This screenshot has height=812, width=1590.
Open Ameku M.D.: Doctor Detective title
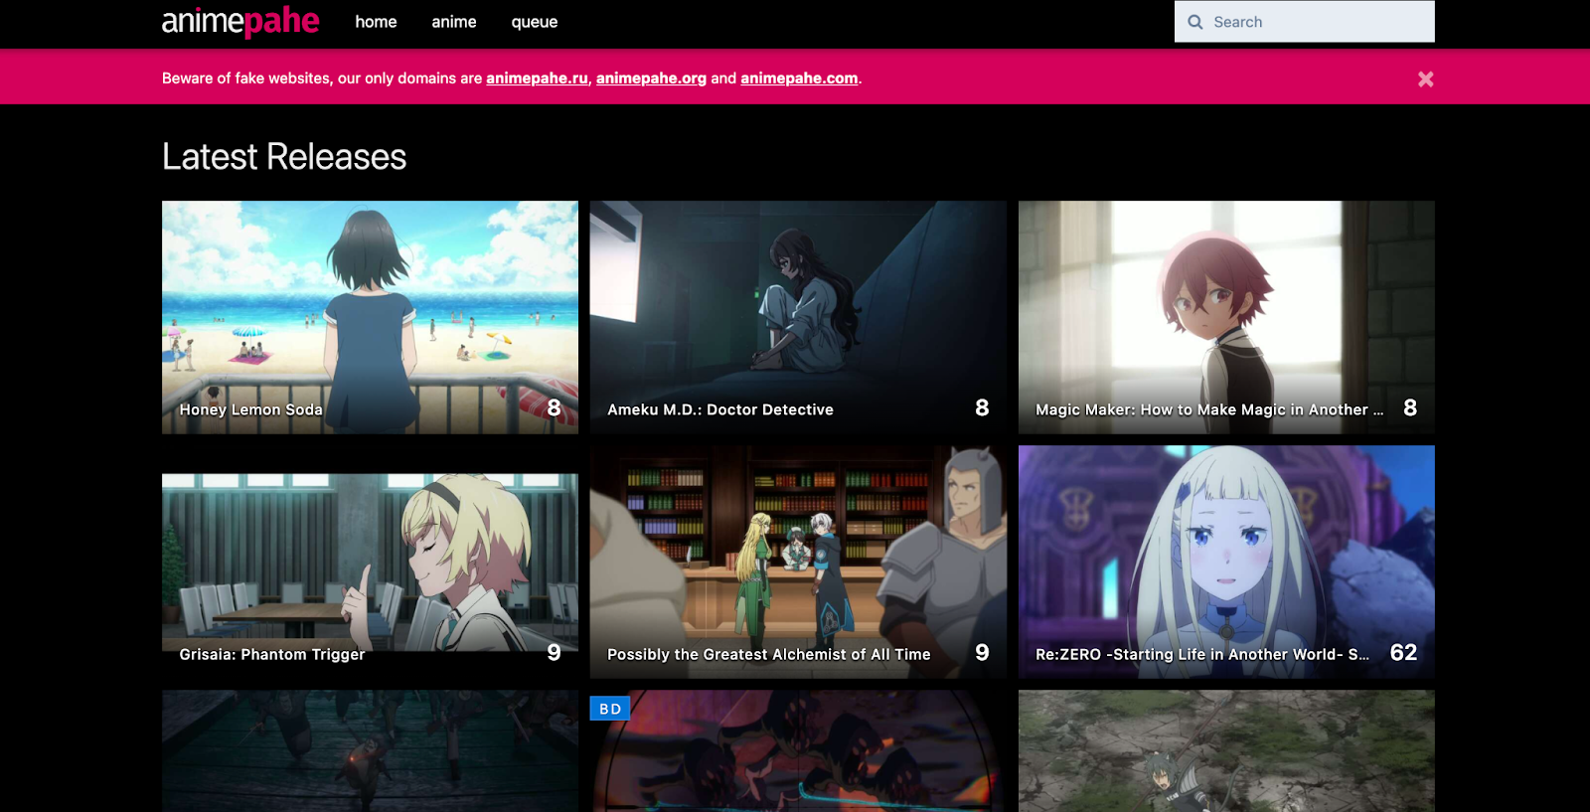coord(720,409)
